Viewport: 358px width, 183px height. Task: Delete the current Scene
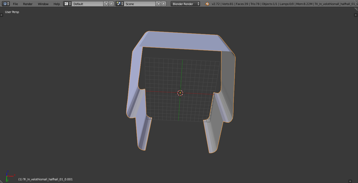click(163, 4)
